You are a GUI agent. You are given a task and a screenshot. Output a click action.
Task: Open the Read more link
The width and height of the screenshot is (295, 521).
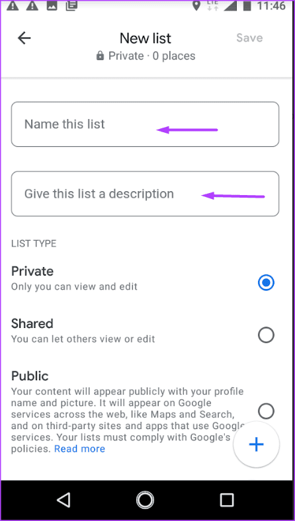click(x=79, y=449)
